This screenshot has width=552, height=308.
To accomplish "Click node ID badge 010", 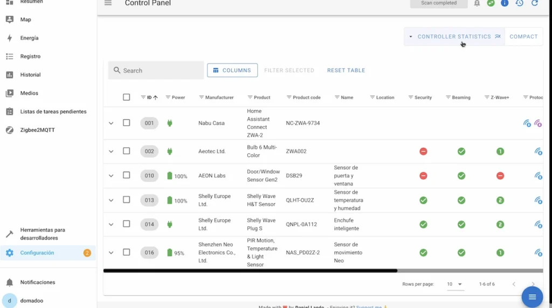I will [149, 176].
